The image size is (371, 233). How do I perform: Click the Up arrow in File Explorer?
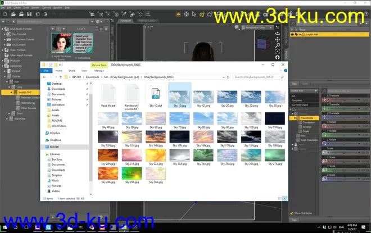60,76
